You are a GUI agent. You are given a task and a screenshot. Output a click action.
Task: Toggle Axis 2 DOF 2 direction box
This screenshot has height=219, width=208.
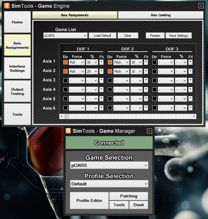coord(110,71)
